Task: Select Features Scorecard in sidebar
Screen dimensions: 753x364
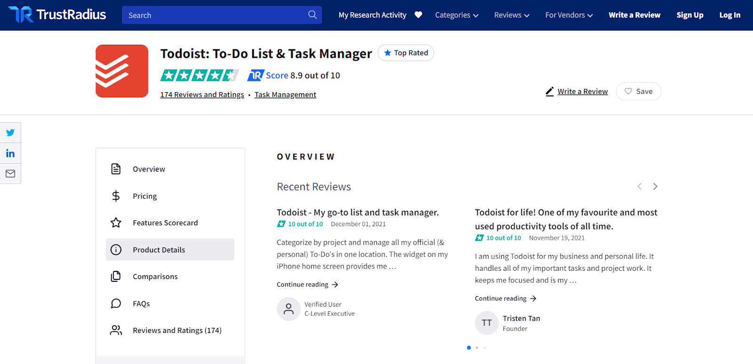Action: [x=165, y=223]
